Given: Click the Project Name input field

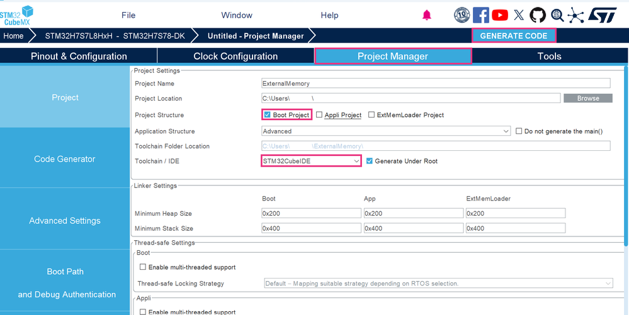Looking at the screenshot, I should [436, 84].
